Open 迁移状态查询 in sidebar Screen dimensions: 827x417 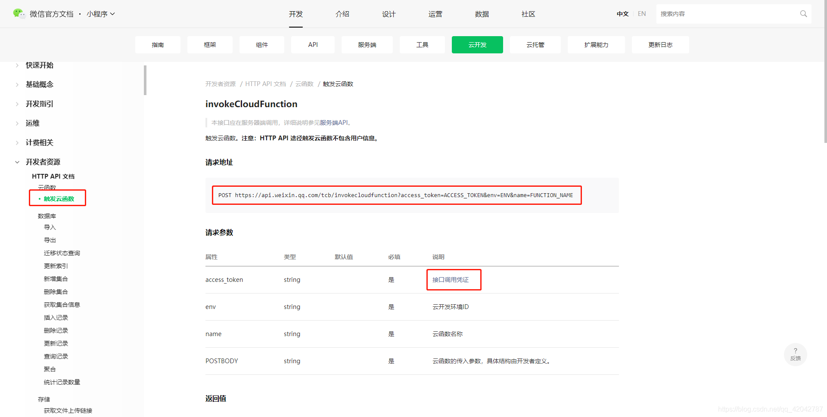click(62, 253)
